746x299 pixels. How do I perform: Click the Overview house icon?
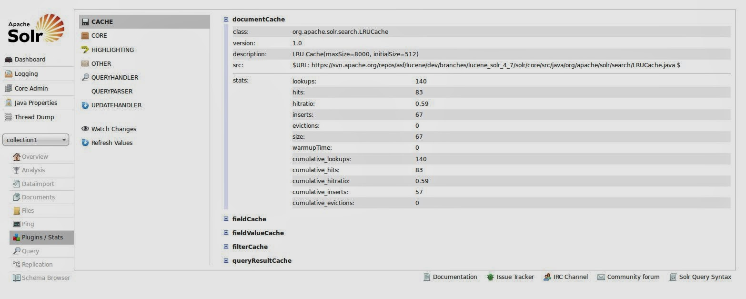coord(17,156)
